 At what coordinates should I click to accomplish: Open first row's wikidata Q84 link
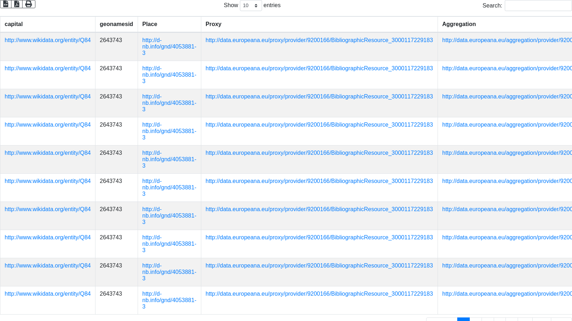[48, 40]
